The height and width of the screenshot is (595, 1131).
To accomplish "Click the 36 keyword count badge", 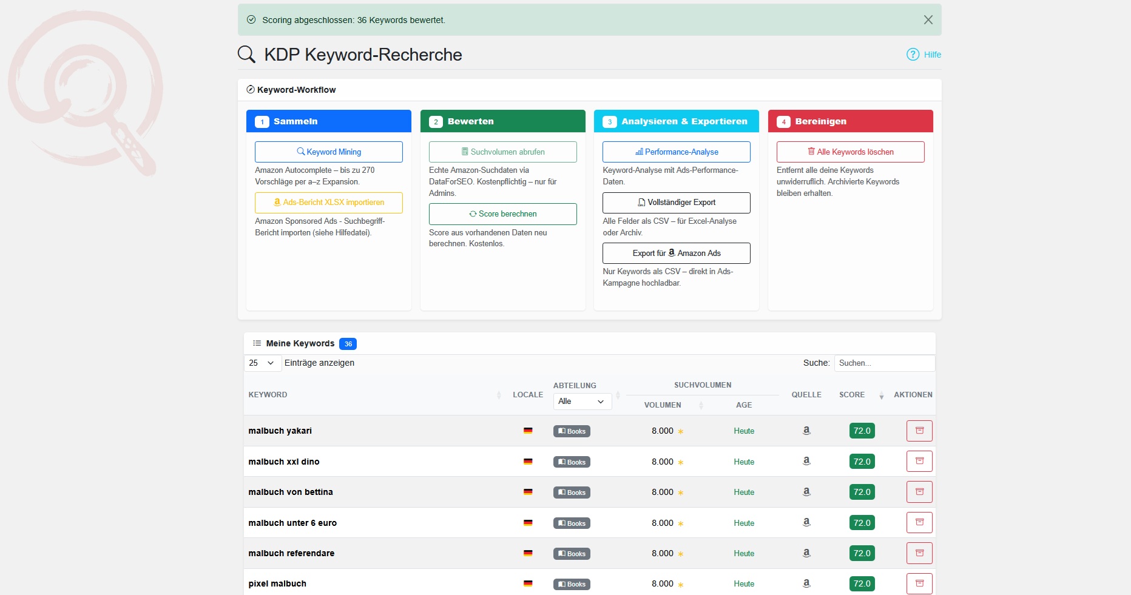I will [348, 344].
